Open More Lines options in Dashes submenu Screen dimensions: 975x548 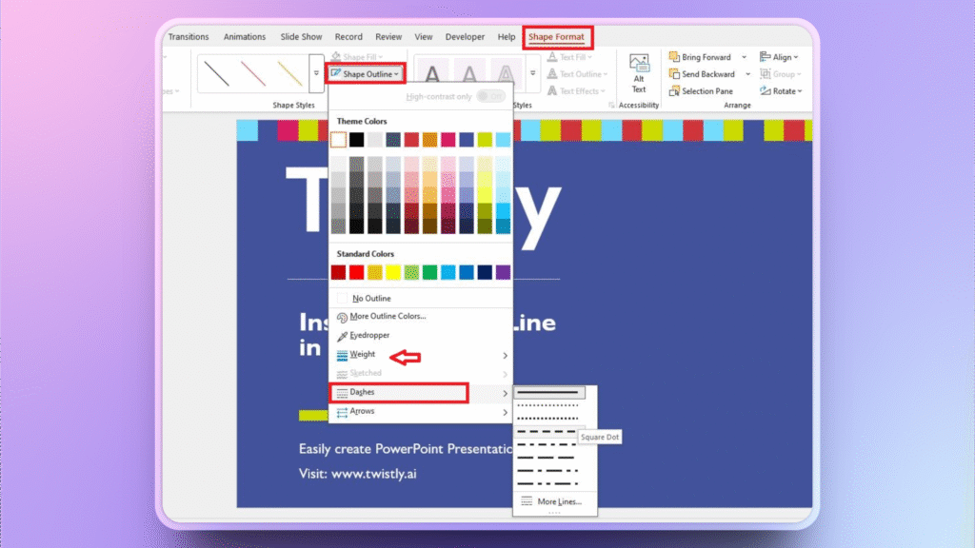click(559, 501)
